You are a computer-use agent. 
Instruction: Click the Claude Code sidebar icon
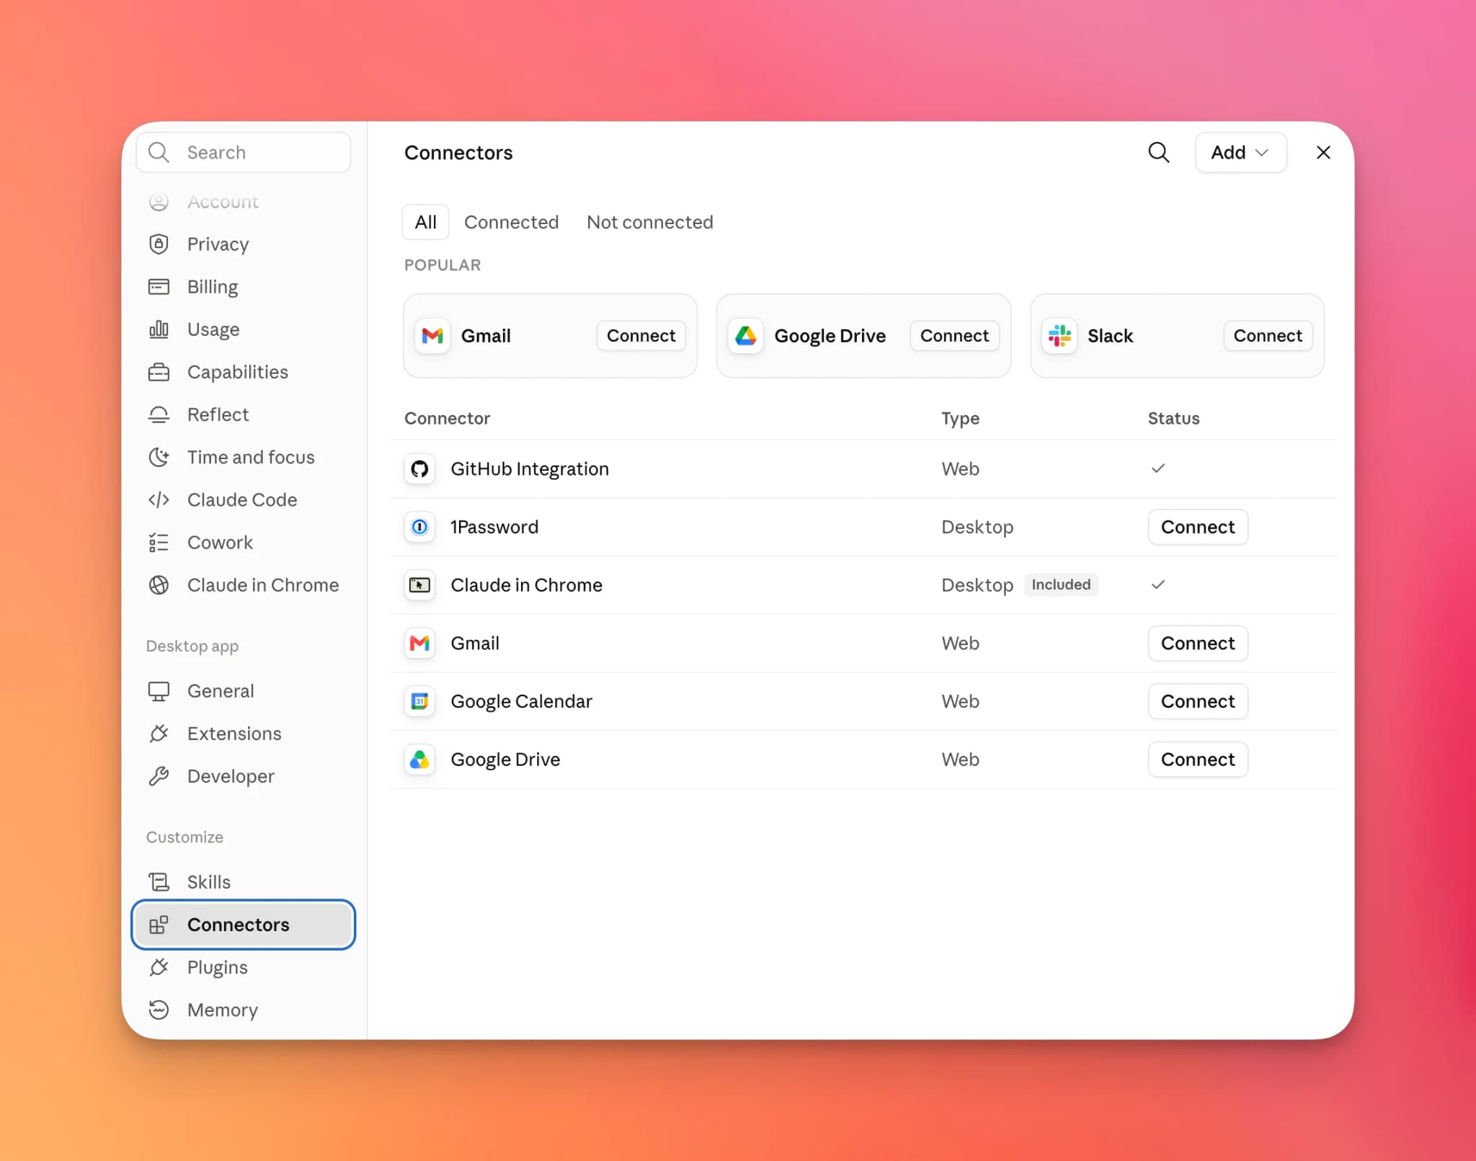(x=159, y=499)
